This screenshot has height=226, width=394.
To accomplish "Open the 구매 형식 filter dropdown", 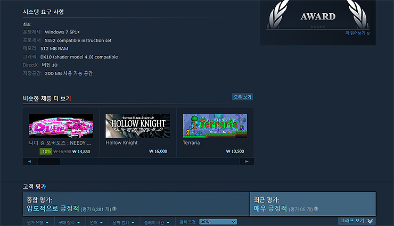I will point(69,222).
